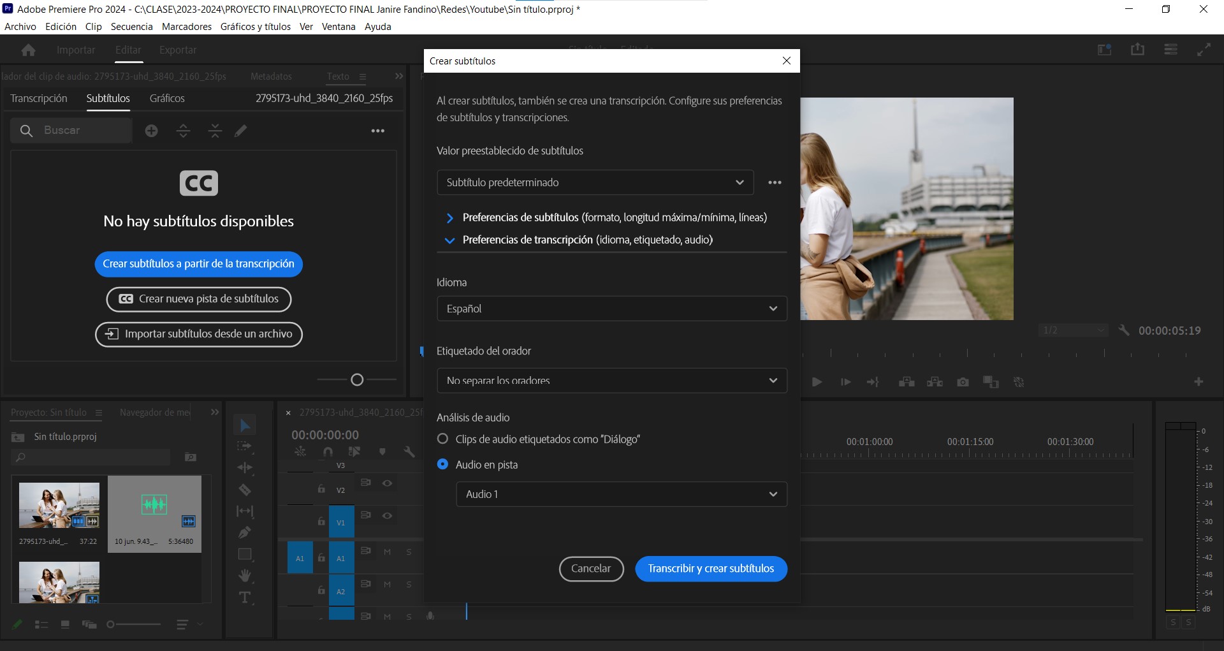Toggle full screen video icon in header
This screenshot has width=1224, height=651.
coord(1204,50)
